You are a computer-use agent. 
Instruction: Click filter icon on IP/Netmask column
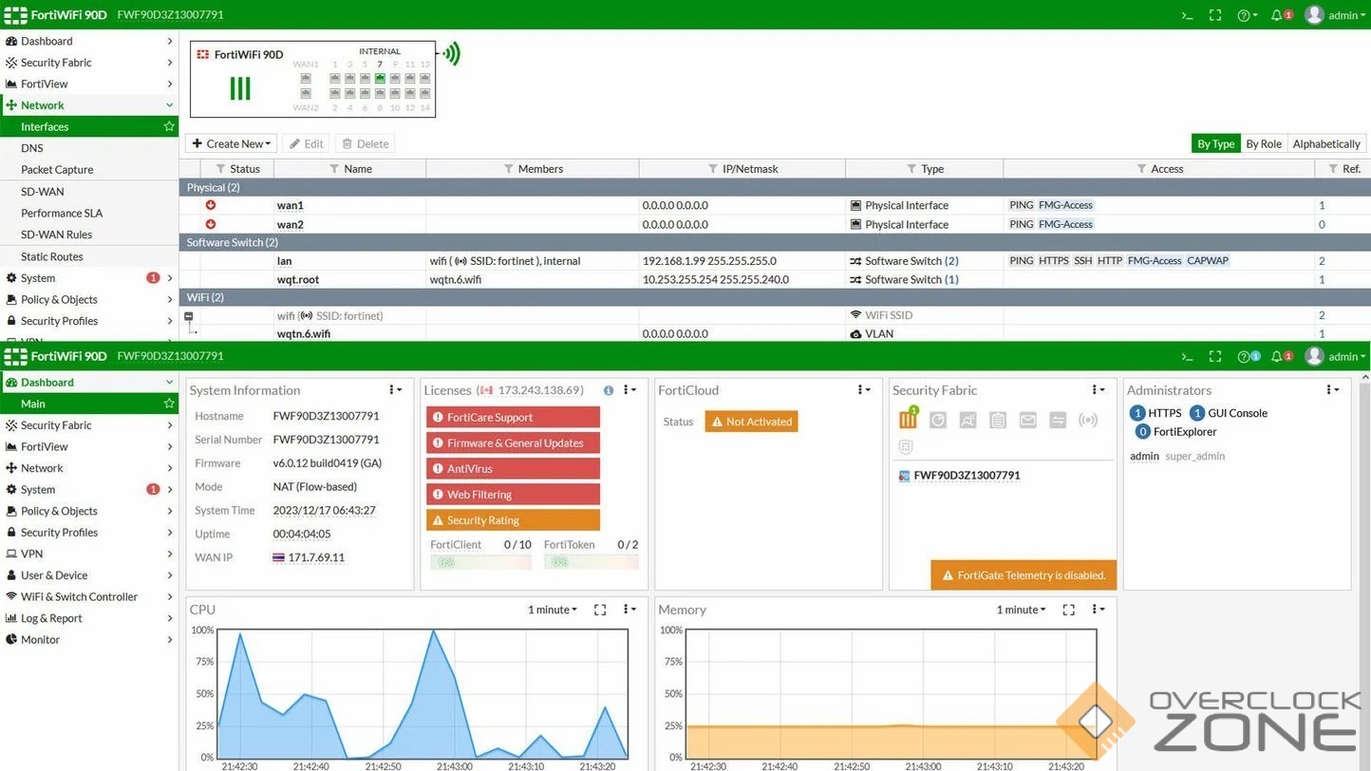click(x=713, y=169)
